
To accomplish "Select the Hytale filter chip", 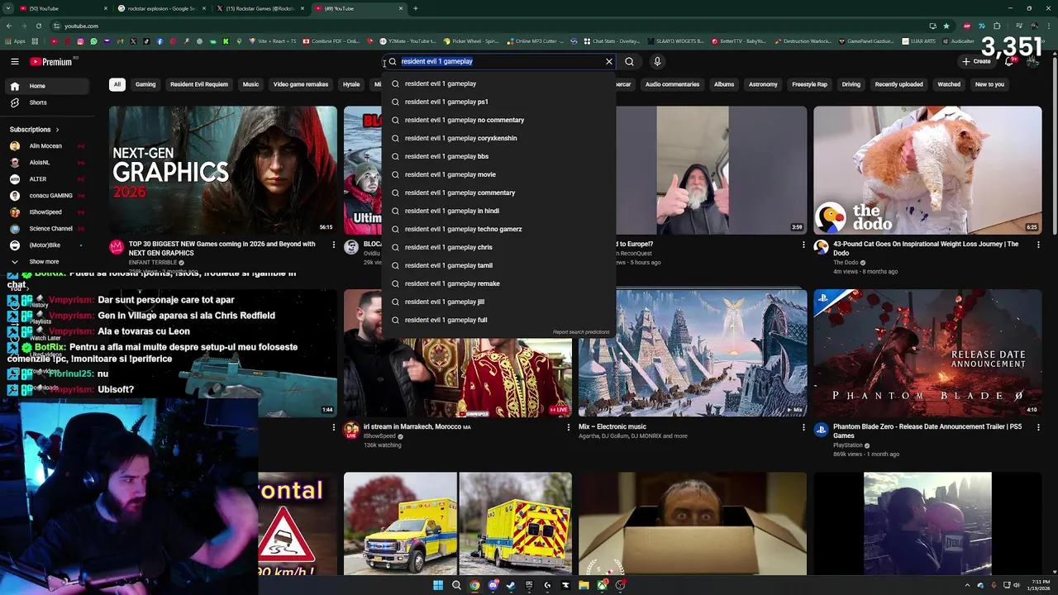I will pyautogui.click(x=351, y=84).
